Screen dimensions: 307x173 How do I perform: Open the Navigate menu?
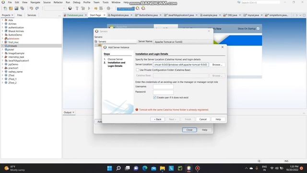click(35, 2)
